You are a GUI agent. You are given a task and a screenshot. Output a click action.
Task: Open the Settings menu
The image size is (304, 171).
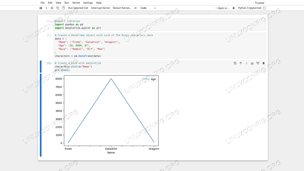(88, 3)
